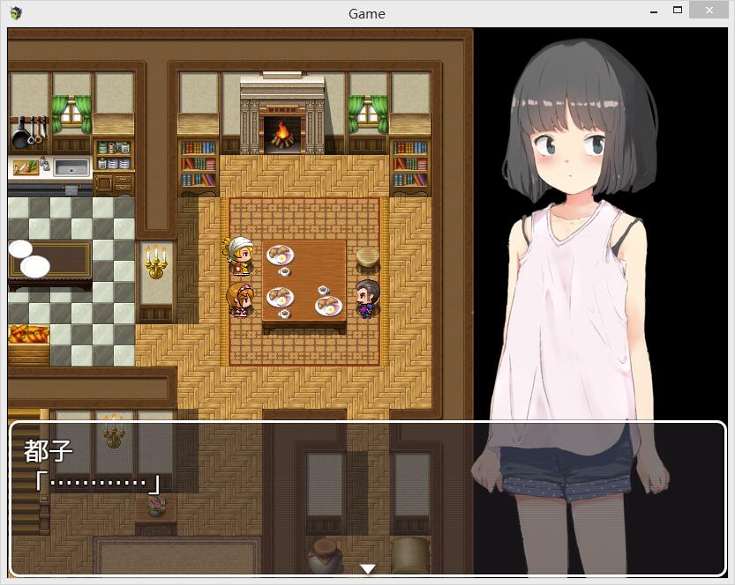
Task: Advance dialogue with the white down arrow
Action: click(x=368, y=569)
